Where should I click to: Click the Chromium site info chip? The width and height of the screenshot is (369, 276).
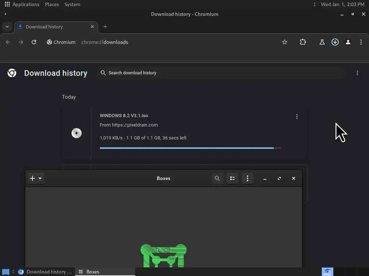point(61,42)
